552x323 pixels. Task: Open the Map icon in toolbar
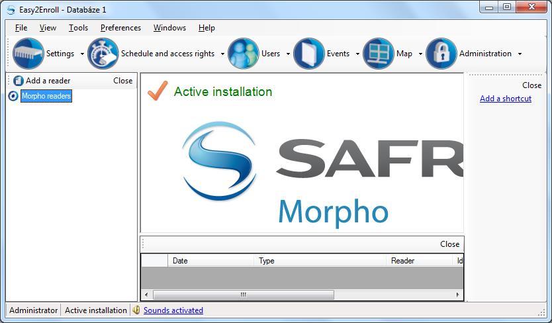click(x=379, y=54)
